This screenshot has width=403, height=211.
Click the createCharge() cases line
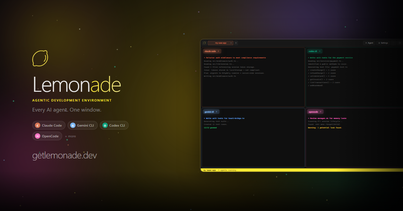[322, 70]
